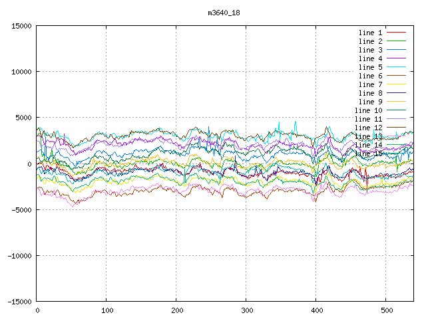Click the 5000 y-axis tick label
This screenshot has height=319, width=426.
tap(22, 118)
